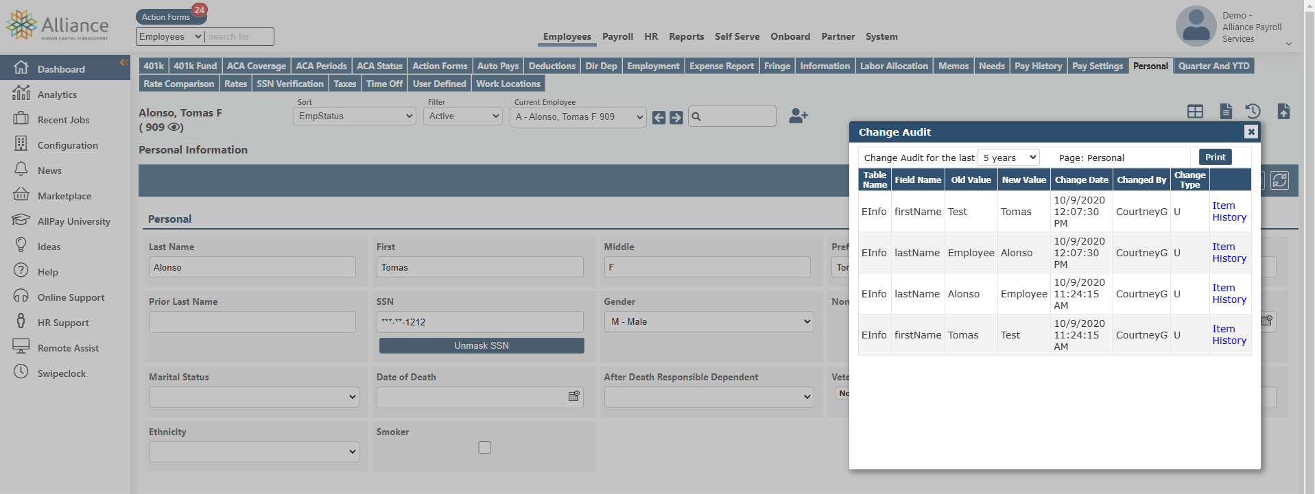The height and width of the screenshot is (494, 1315).
Task: Click the Last Name input field
Action: [252, 267]
